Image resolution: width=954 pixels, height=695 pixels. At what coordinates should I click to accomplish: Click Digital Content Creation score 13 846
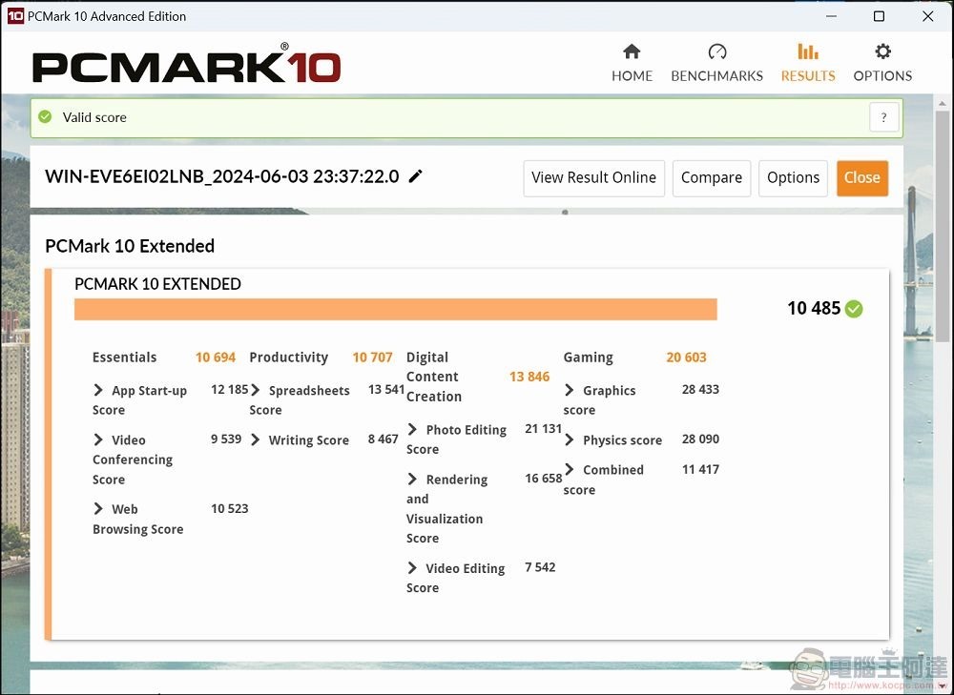(x=529, y=377)
